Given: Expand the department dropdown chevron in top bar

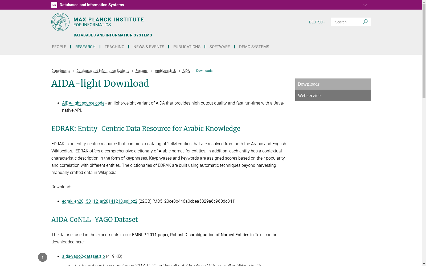Looking at the screenshot, I should point(365,5).
